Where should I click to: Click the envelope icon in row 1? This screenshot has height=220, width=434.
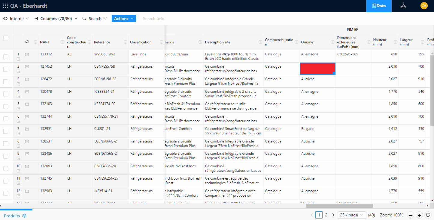[x=27, y=54]
